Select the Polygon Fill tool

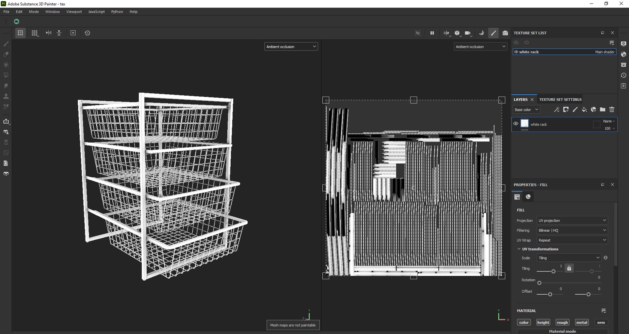coord(6,75)
